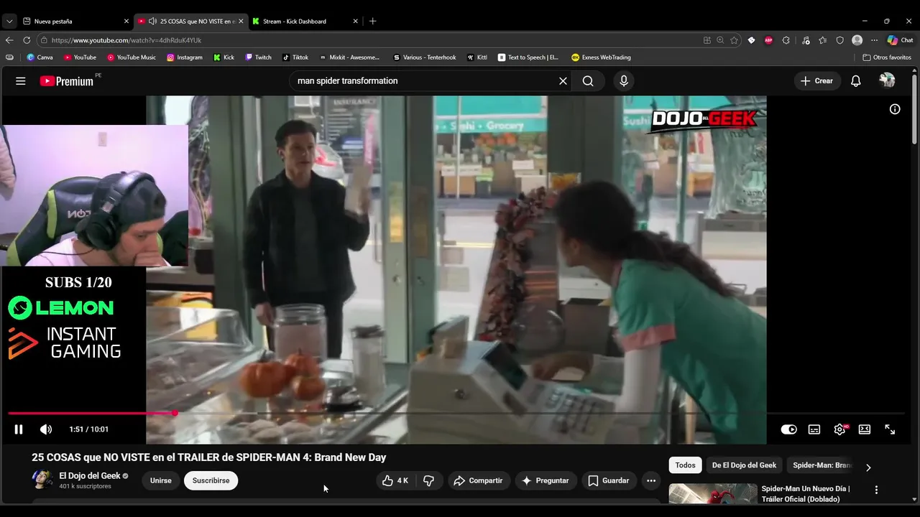The height and width of the screenshot is (517, 920).
Task: Open the YouTube account avatar menu
Action: (887, 81)
